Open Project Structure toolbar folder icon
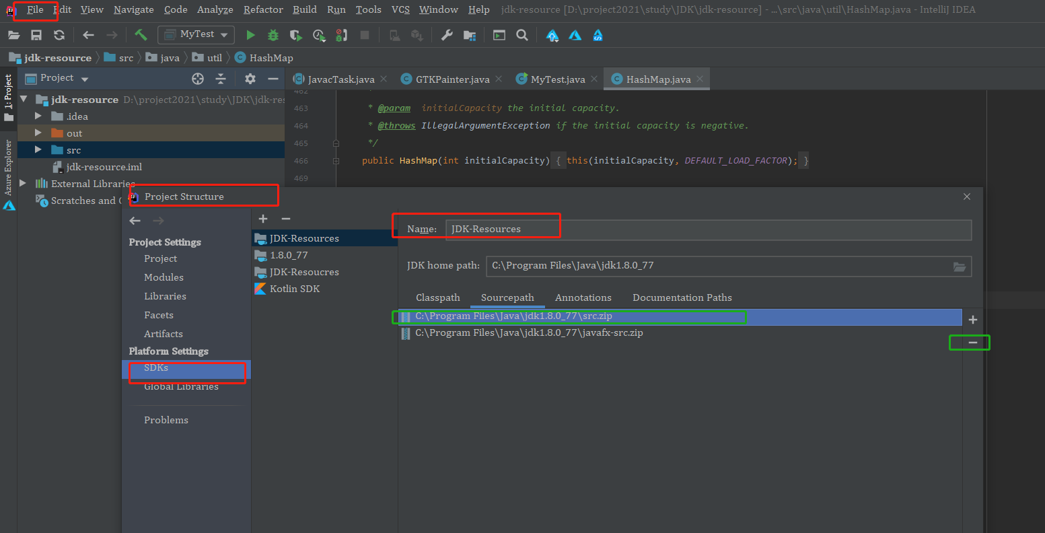The image size is (1045, 533). 470,35
